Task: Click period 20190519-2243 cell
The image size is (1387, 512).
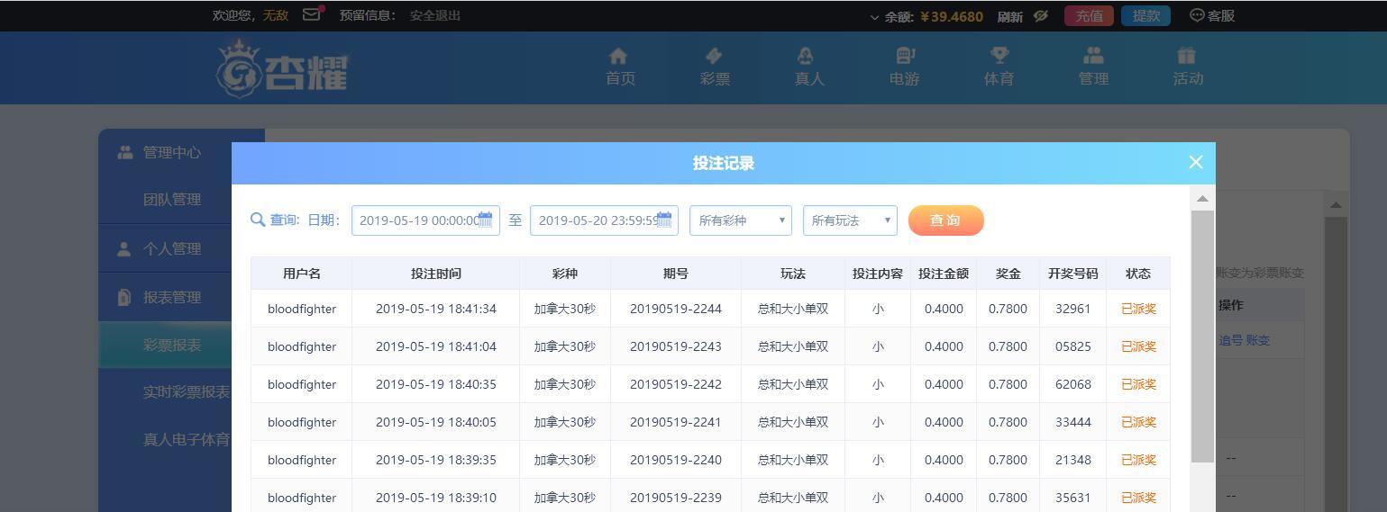Action: pos(675,346)
